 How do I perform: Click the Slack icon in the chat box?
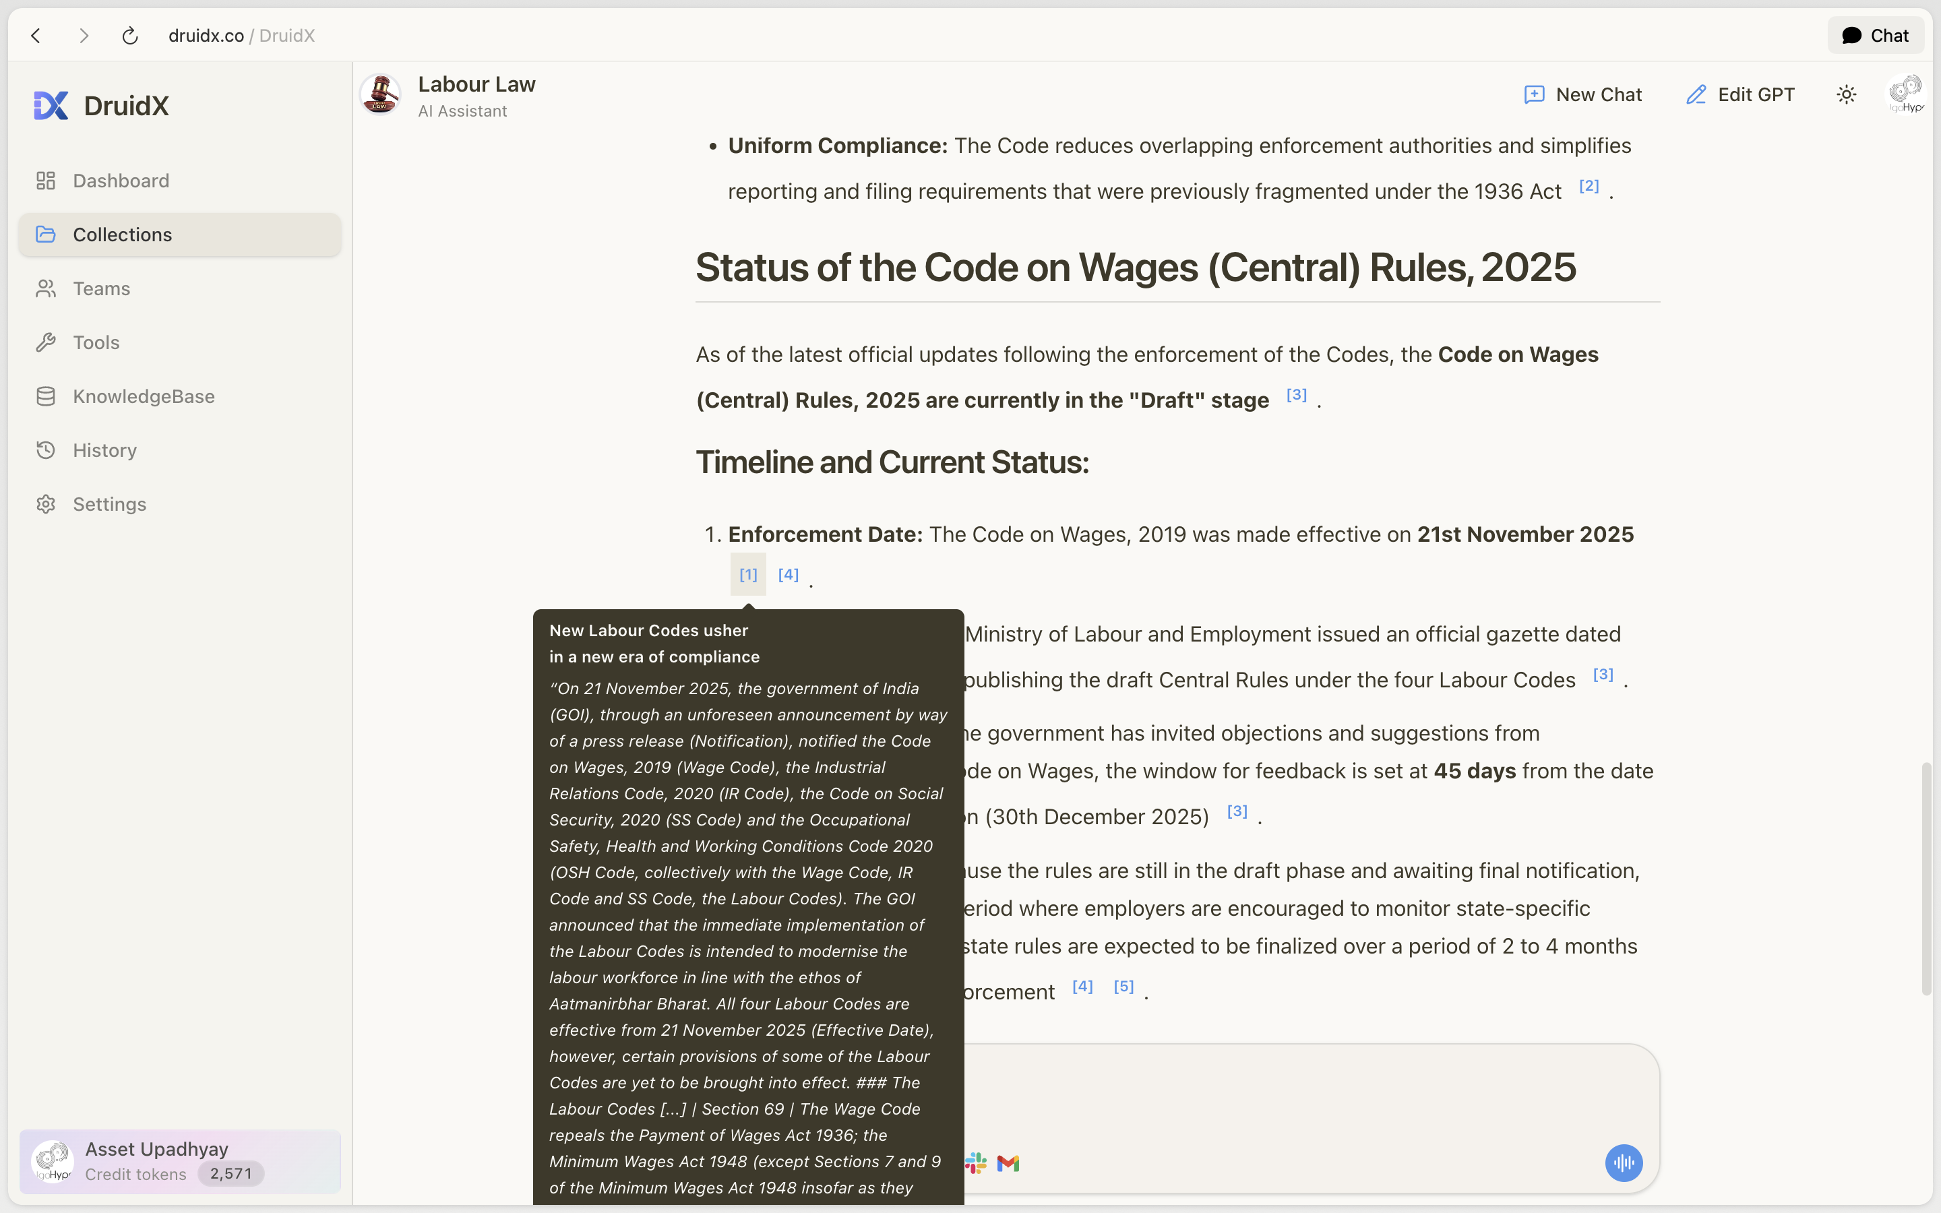976,1162
